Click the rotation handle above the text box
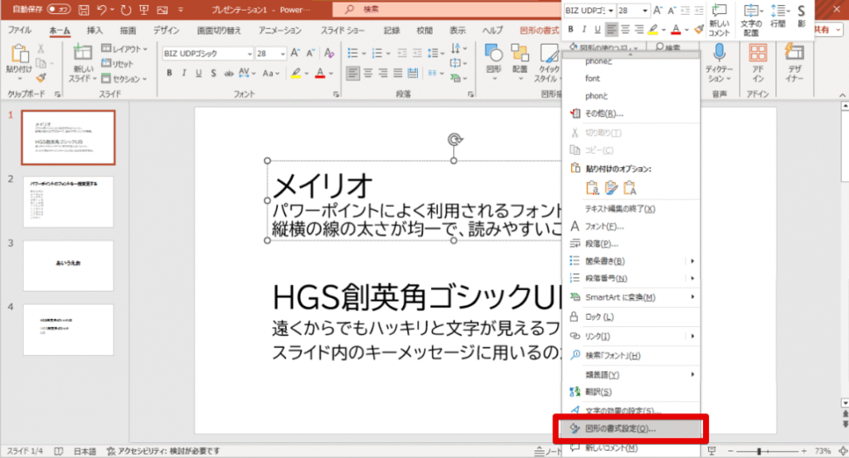 coord(454,139)
